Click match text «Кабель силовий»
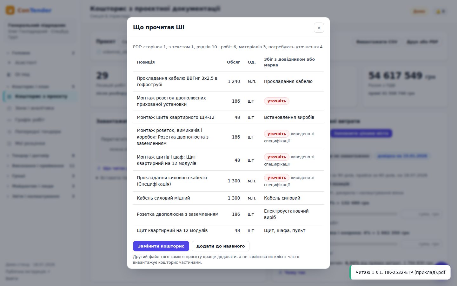Screen dimensions: 457x286 282,198
